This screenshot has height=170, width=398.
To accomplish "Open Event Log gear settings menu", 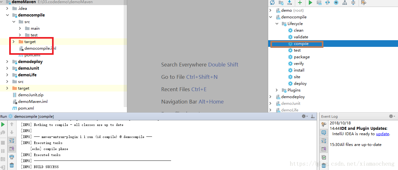I will (392, 116).
